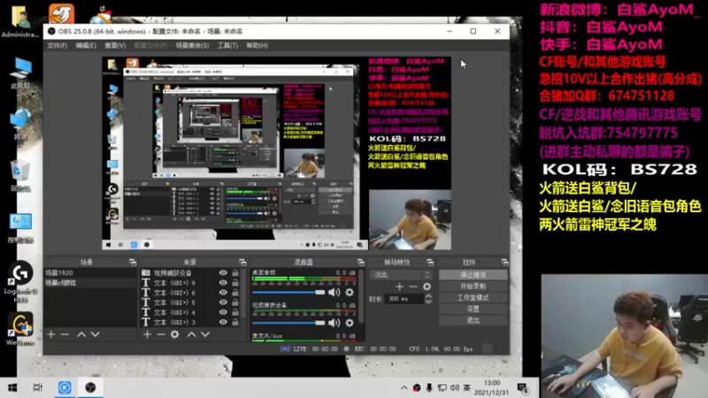Open the 淡出 transition dropdown
The image size is (708, 398).
(x=401, y=274)
